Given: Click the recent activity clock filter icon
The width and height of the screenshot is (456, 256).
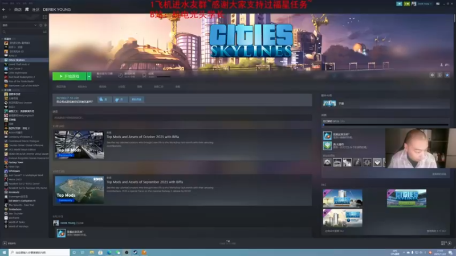Looking at the screenshot, I should pos(40,25).
